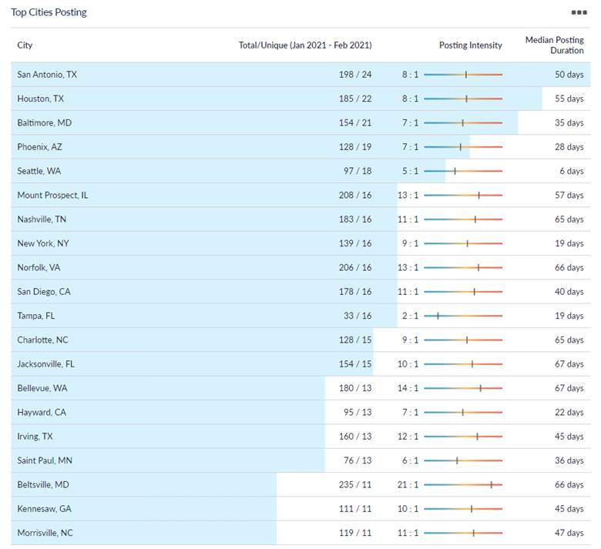Click the 33 / 16 postings value
The image size is (601, 549).
coord(358,316)
